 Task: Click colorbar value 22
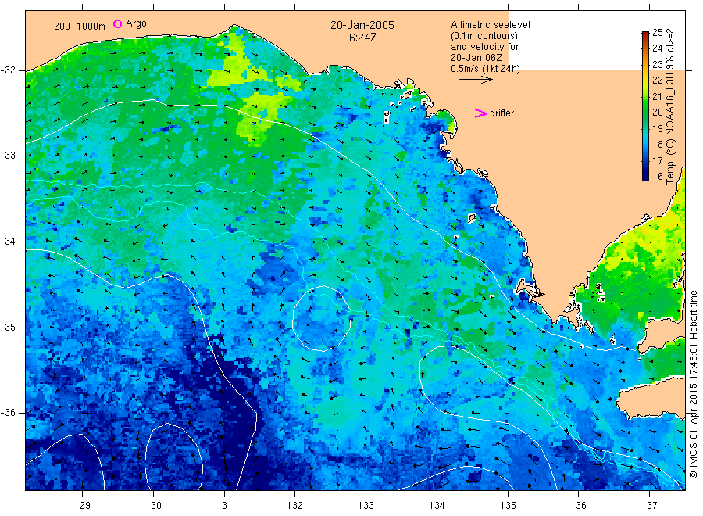[657, 81]
